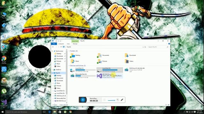Image resolution: width=204 pixels, height=114 pixels.
Task: Collapse Quick access in navigation pane
Action: [52, 51]
